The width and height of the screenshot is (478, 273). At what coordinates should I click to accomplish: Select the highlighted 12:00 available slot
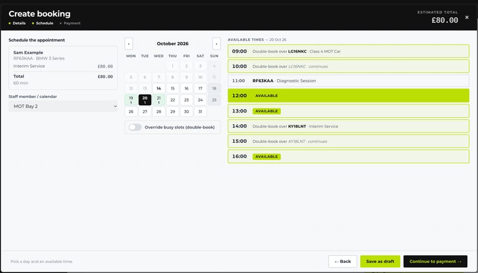[x=348, y=96]
